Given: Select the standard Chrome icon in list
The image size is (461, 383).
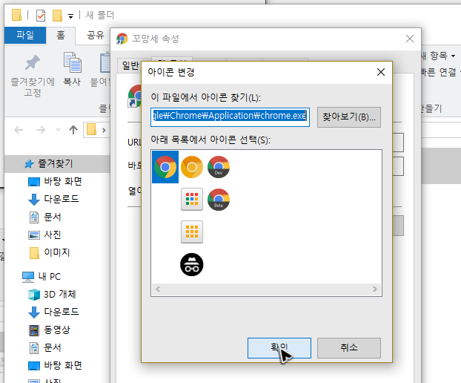Looking at the screenshot, I should [165, 167].
